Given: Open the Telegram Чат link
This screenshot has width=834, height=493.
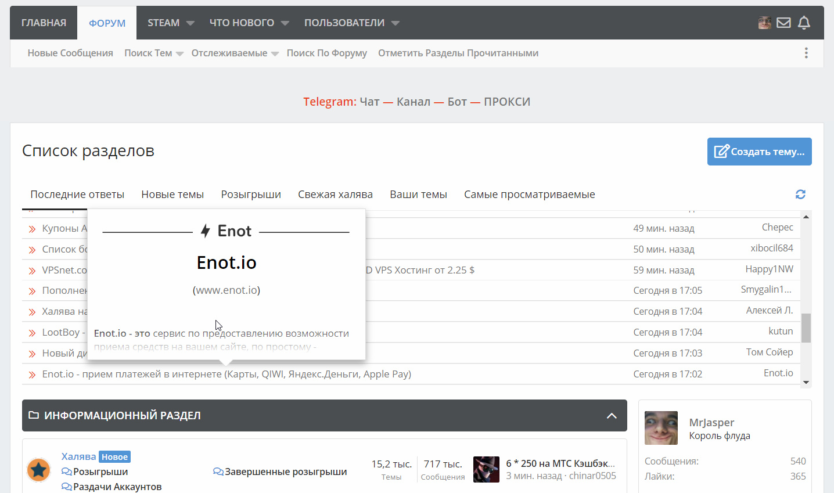Looking at the screenshot, I should [369, 102].
